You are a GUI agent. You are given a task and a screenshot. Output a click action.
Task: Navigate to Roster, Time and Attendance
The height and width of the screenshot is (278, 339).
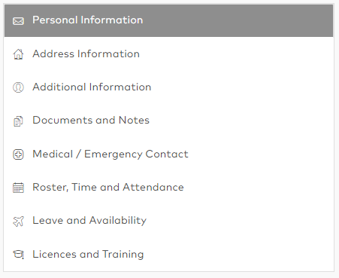(108, 188)
